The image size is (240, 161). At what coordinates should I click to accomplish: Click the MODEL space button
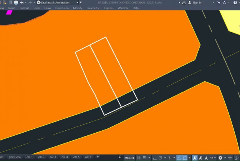129,158
